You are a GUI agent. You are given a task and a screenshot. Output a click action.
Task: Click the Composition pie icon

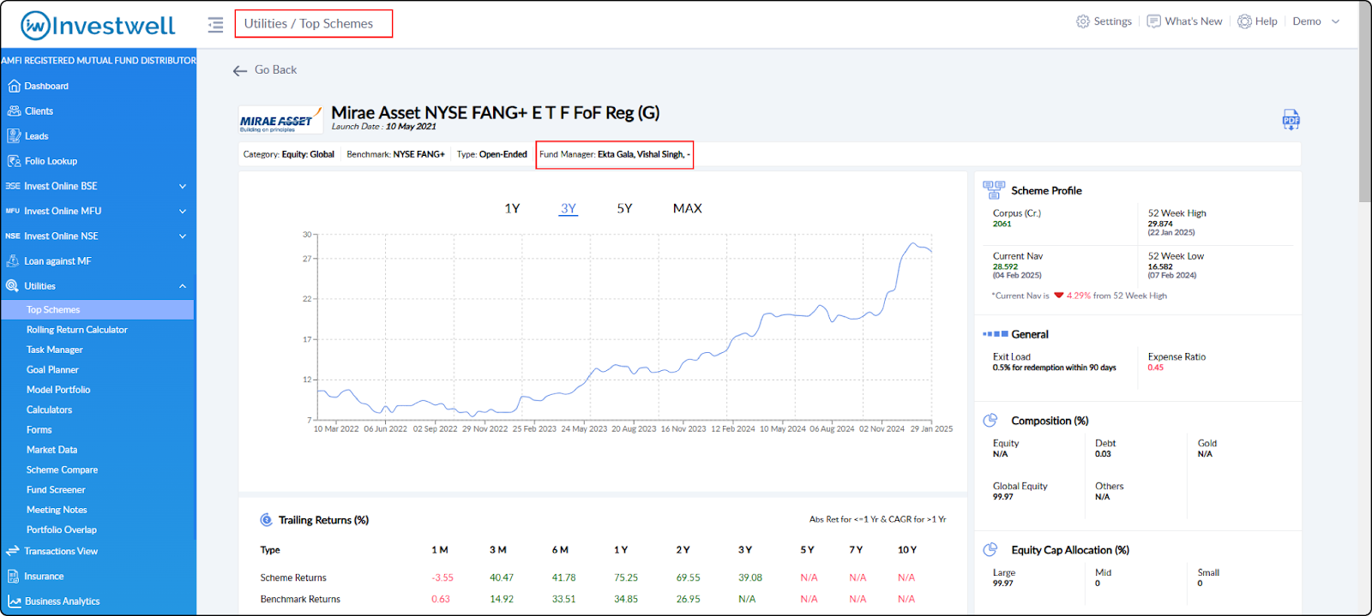click(990, 420)
